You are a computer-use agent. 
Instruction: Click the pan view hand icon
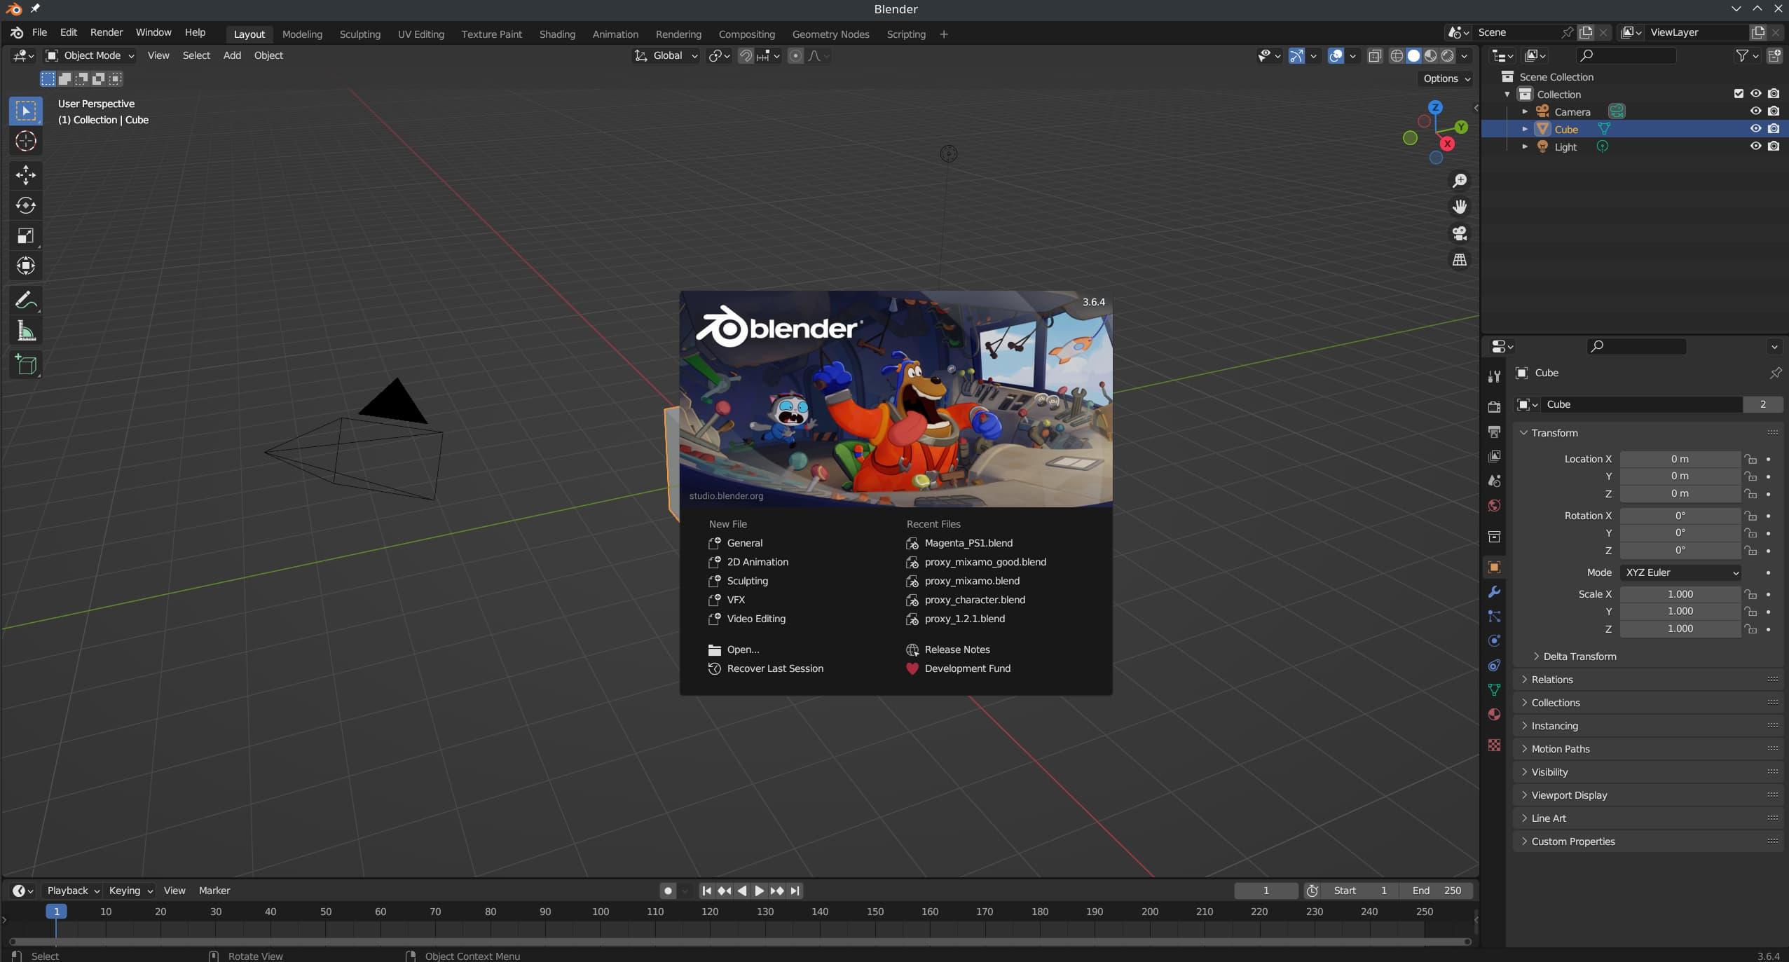point(1460,207)
